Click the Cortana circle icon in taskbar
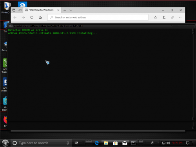 [x=15, y=143]
